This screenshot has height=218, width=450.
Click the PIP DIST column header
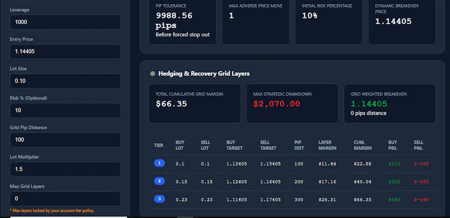tap(299, 146)
